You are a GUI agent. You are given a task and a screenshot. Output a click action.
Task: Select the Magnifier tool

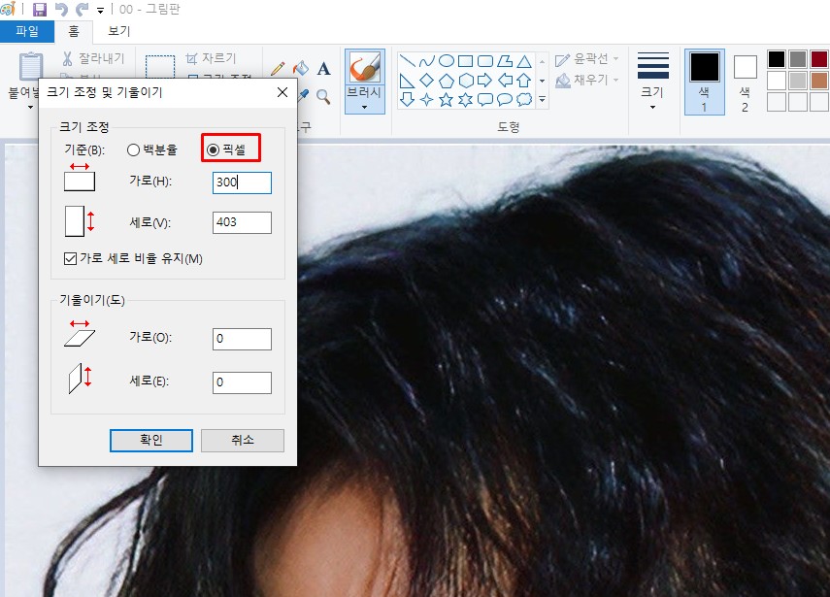323,96
